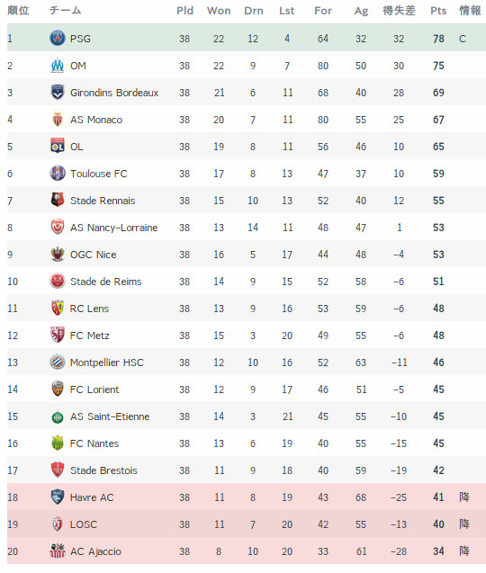This screenshot has height=573, width=486.
Task: Click the FC Lorient team name
Action: click(94, 389)
